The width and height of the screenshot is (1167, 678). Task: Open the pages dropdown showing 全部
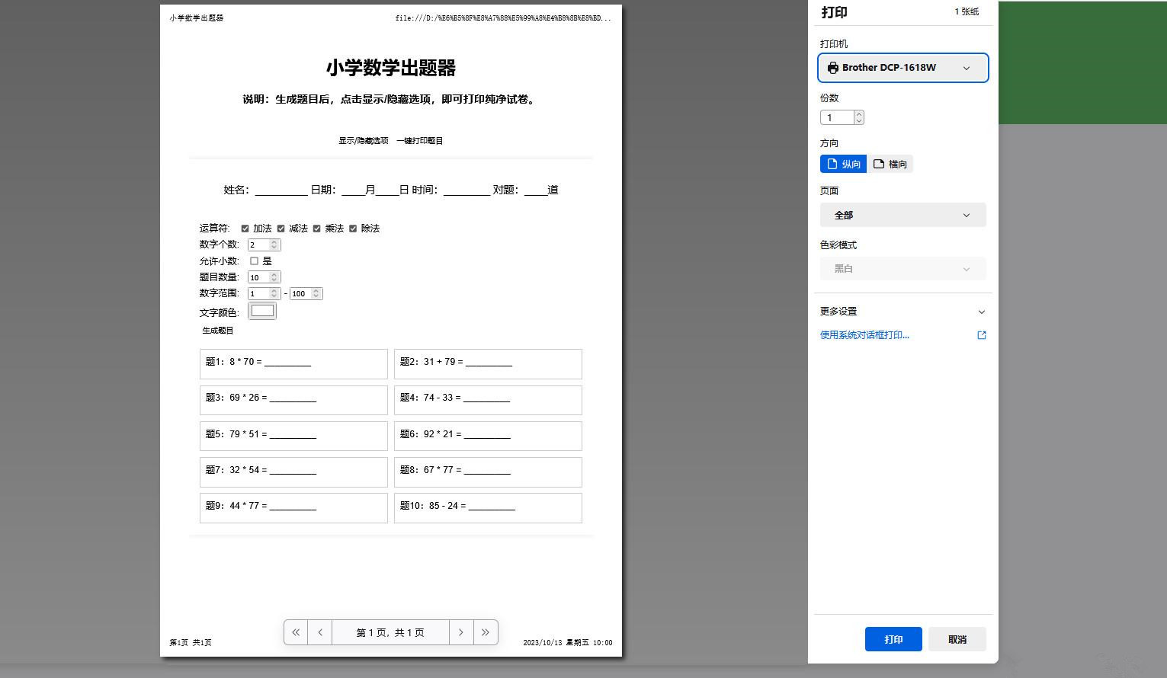[903, 215]
